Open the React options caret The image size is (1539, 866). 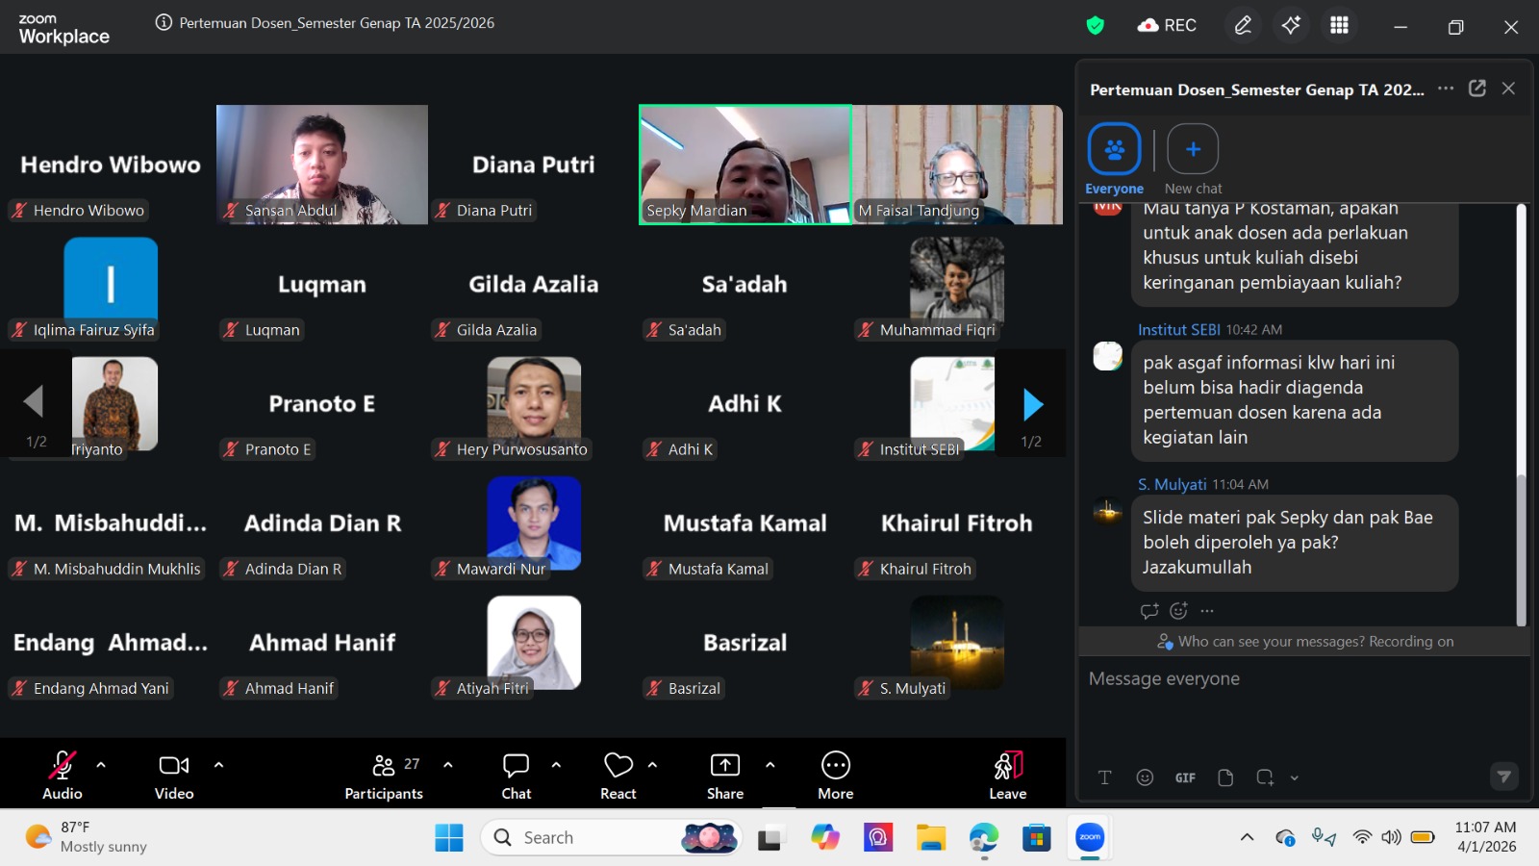click(652, 765)
